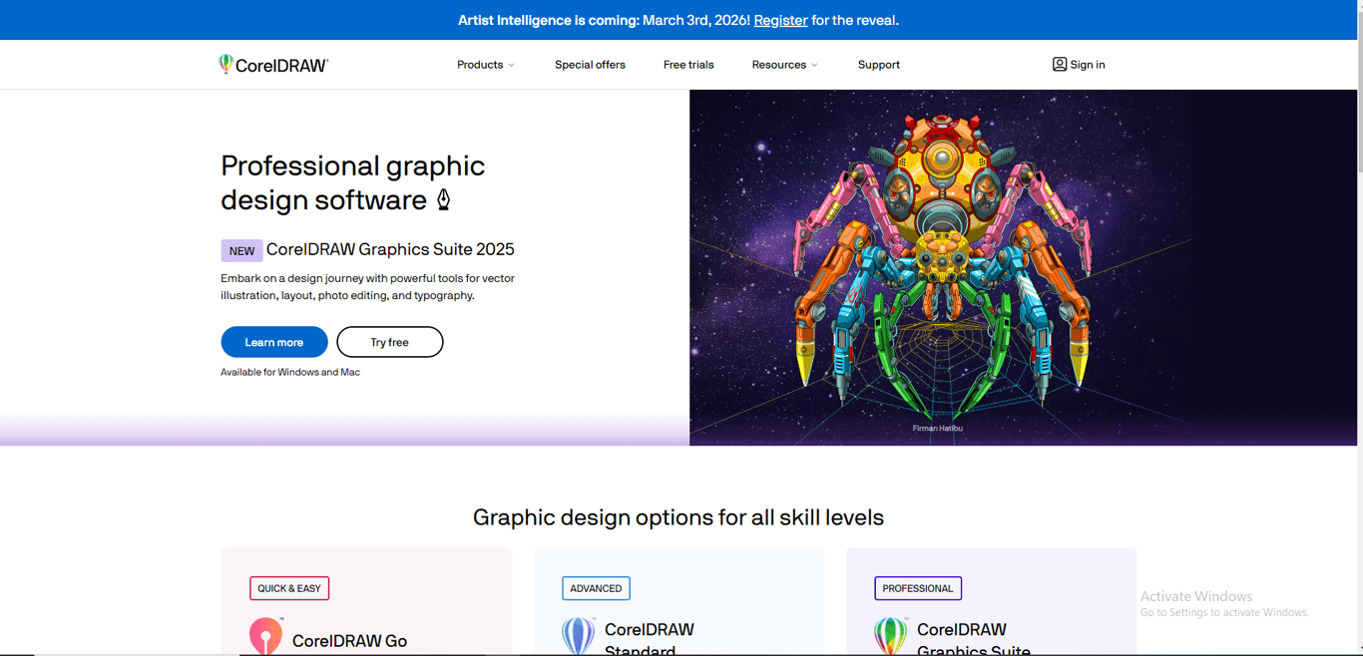Click the CorelDRAW balloon logo icon
The width and height of the screenshot is (1363, 656).
[x=226, y=64]
